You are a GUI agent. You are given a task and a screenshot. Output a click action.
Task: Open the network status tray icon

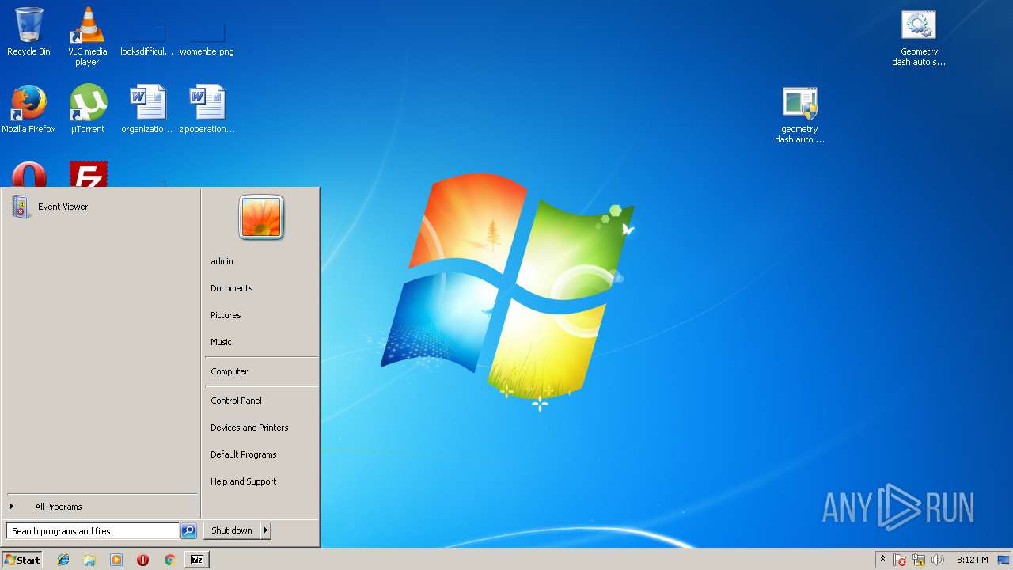[919, 560]
